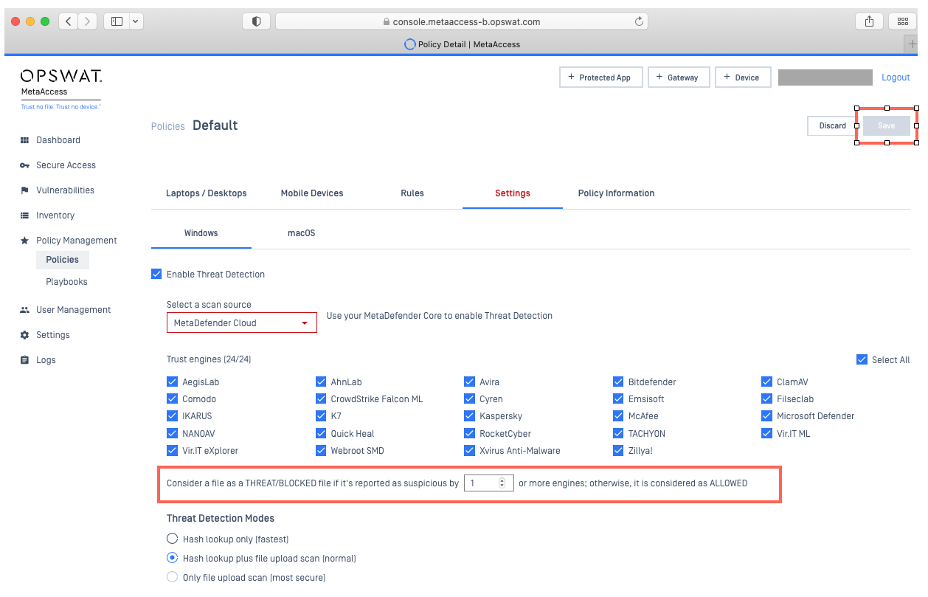Uncheck the Zillya! engine
928x597 pixels.
pos(618,451)
